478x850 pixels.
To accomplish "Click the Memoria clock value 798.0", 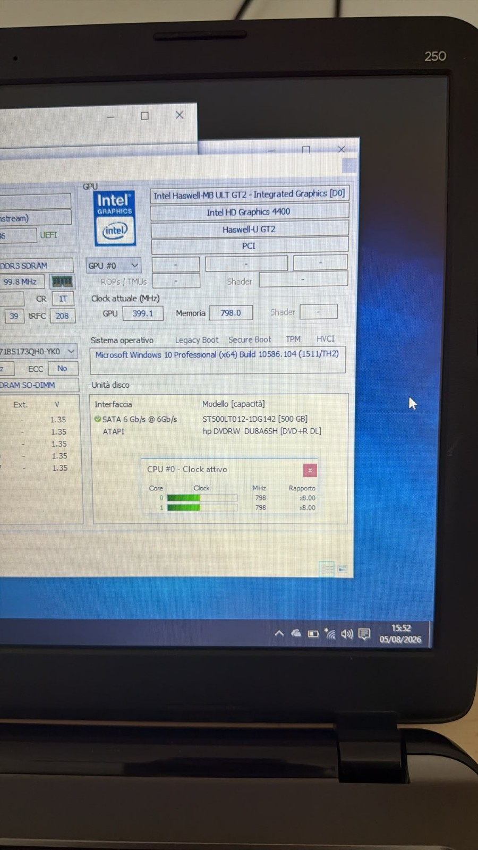I will tap(231, 313).
